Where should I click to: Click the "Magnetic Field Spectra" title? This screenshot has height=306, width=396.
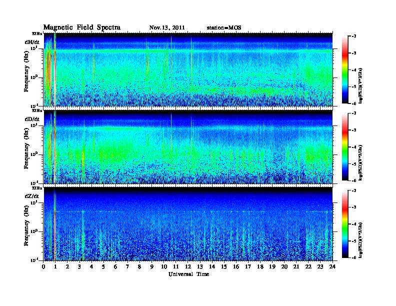pos(82,27)
